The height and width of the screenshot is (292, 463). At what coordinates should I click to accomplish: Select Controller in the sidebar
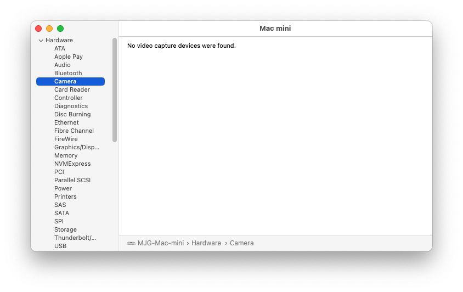pos(69,98)
